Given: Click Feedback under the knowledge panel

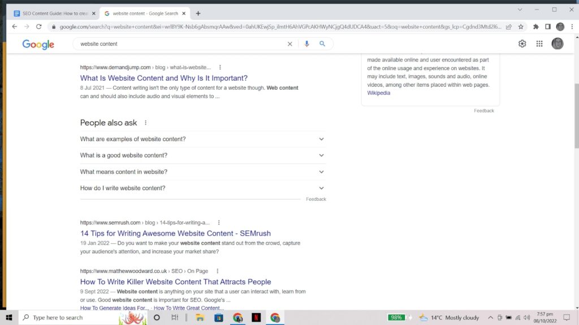Looking at the screenshot, I should pyautogui.click(x=484, y=111).
